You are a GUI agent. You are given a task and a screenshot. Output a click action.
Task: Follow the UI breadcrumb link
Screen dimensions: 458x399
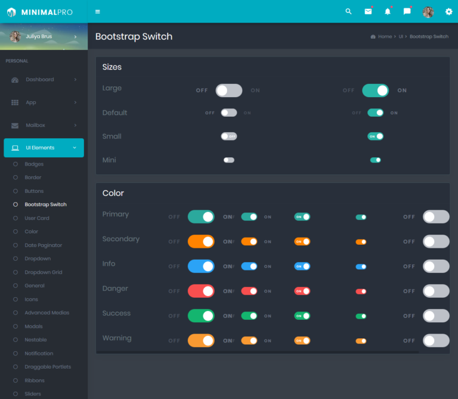[401, 37]
